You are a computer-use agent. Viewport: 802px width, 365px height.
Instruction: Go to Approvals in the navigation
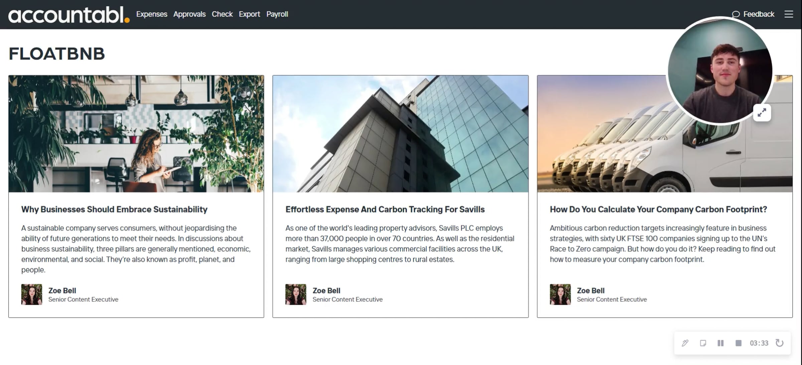click(x=189, y=14)
